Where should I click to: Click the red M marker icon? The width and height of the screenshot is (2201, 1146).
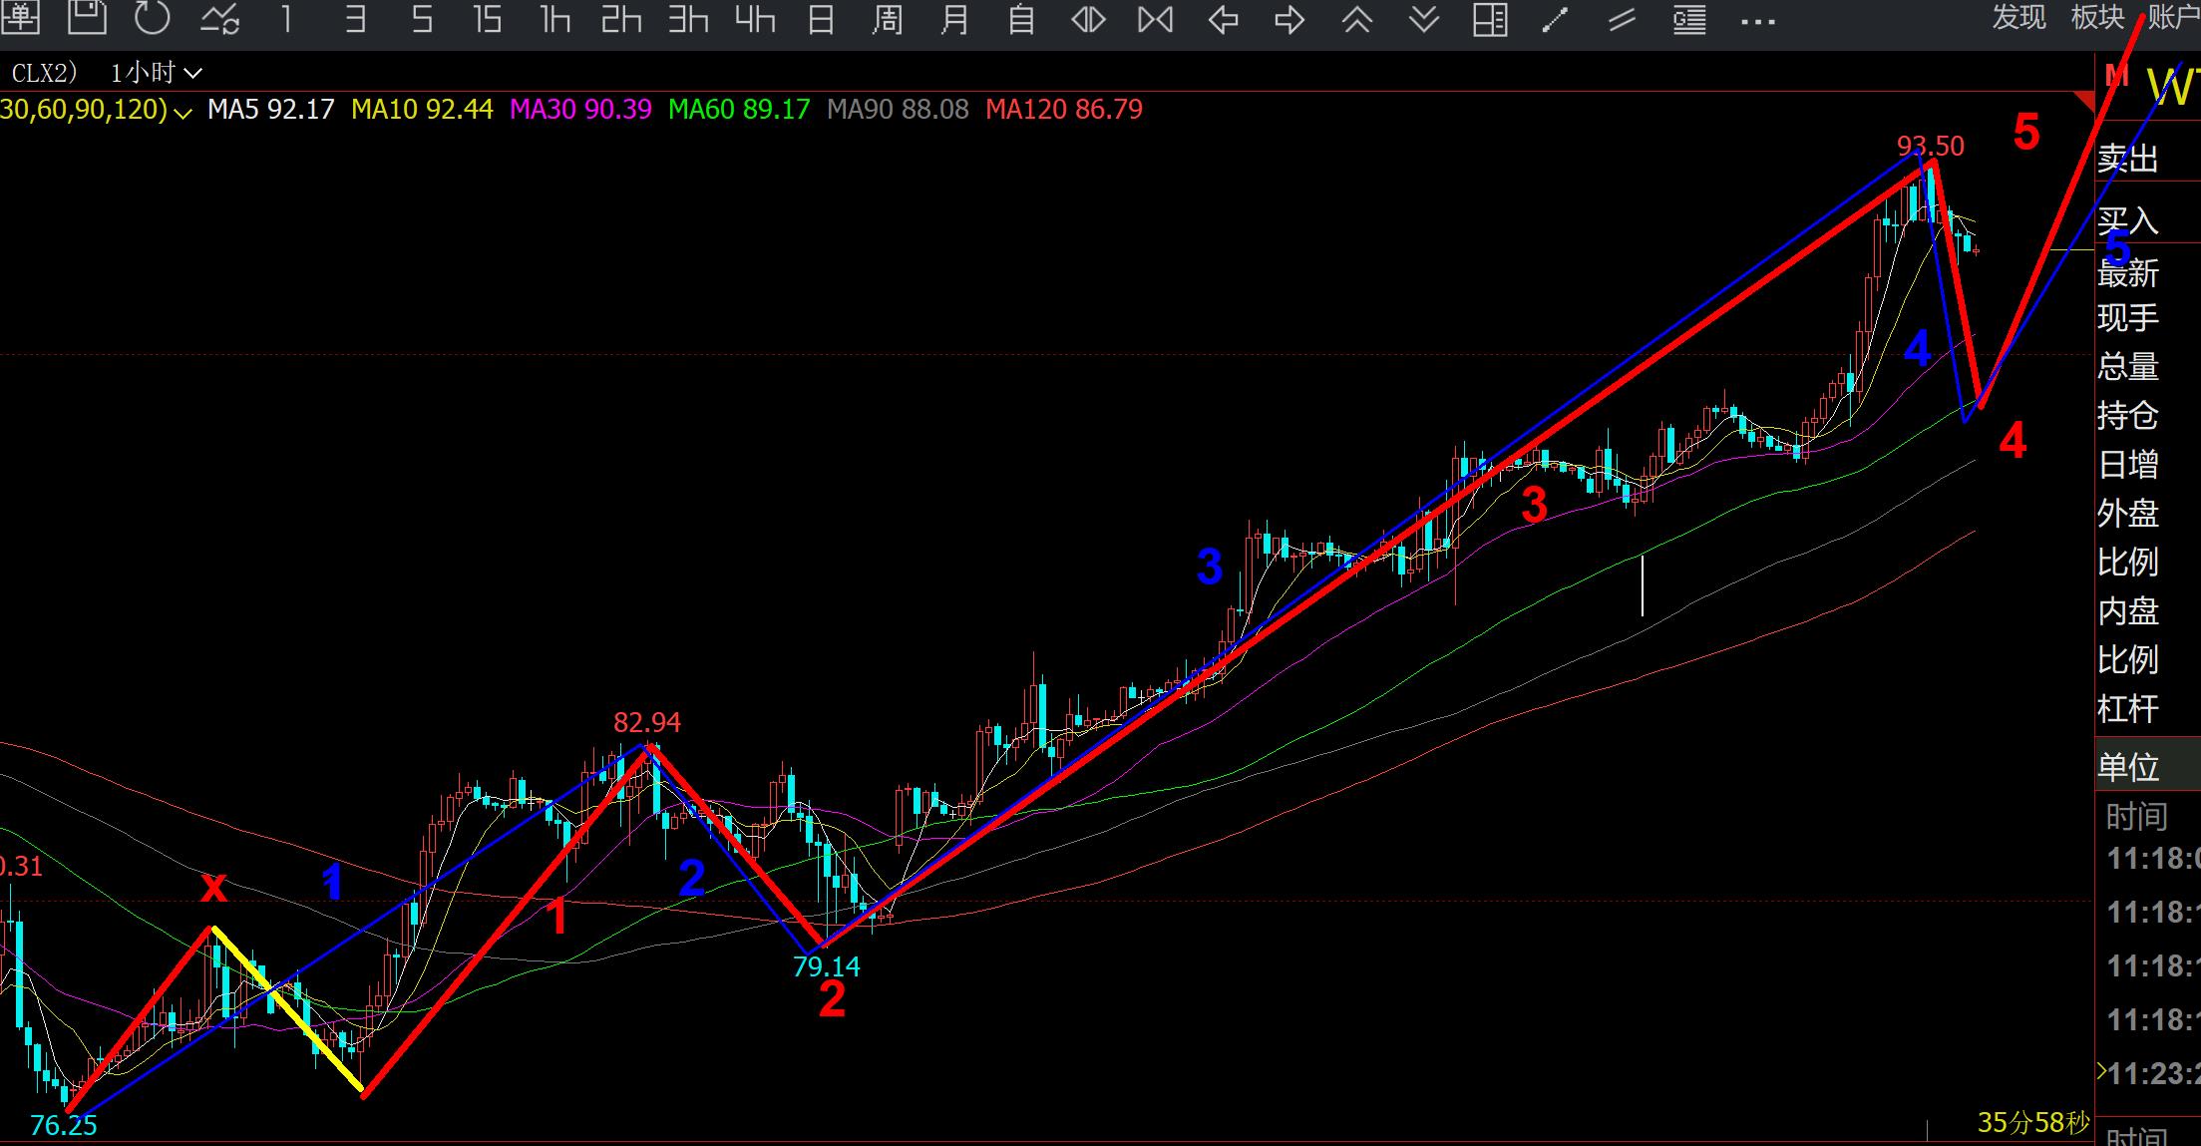tap(2115, 76)
